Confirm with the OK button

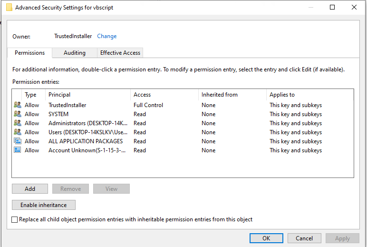point(266,238)
